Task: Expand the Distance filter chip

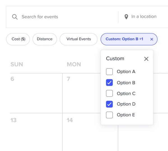Action: click(x=45, y=39)
